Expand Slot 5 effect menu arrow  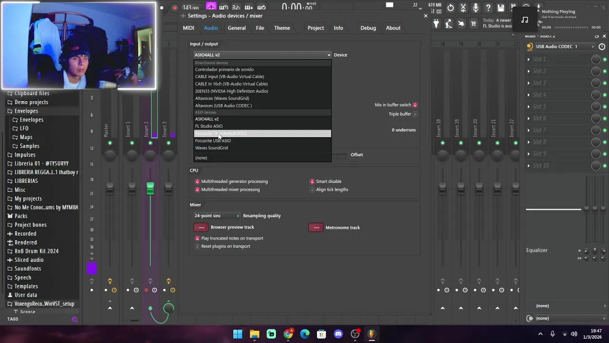coord(528,106)
